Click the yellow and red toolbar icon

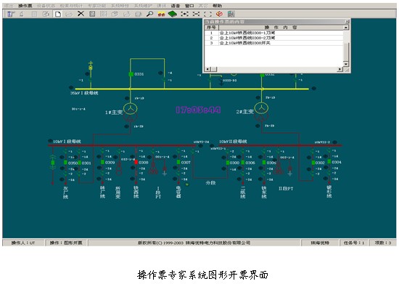[x=161, y=14]
